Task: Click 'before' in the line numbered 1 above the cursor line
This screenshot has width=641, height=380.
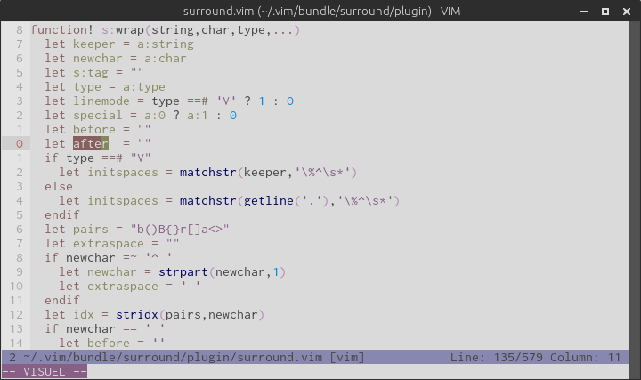Action: pos(94,130)
